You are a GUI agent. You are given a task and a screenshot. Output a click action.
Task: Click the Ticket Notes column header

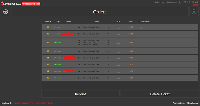[144, 22]
